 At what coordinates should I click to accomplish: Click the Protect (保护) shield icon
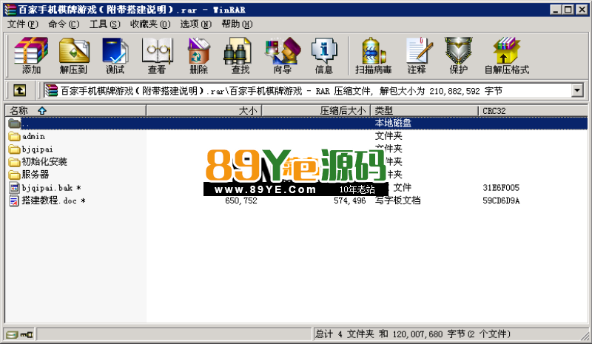pos(458,55)
